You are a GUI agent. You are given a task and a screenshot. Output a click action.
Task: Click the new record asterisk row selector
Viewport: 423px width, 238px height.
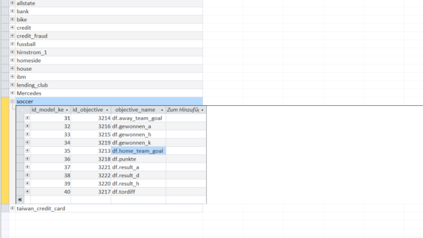coord(20,200)
